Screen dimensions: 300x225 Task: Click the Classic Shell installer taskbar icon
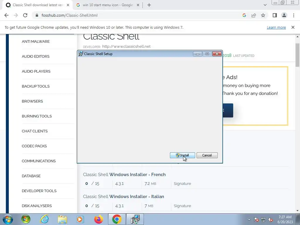[x=135, y=219]
